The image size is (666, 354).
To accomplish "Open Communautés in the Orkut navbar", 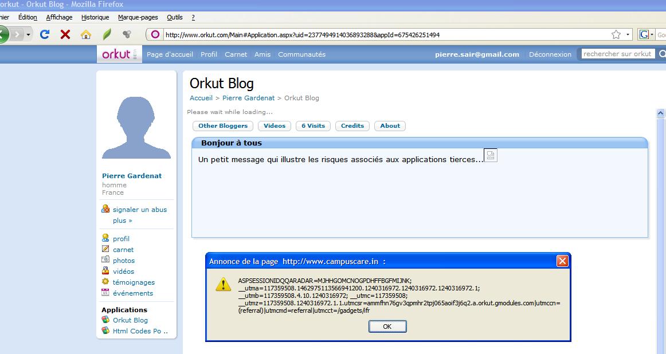I will (301, 54).
